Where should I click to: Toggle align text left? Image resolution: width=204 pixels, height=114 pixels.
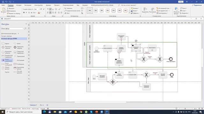(x=48, y=13)
